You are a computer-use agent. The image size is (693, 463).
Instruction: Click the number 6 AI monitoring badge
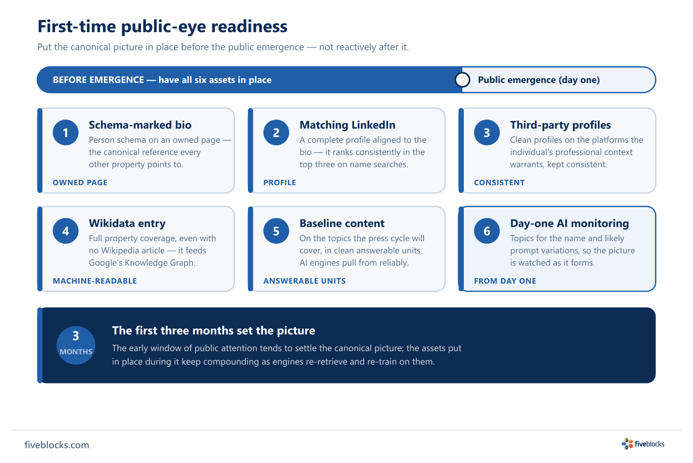click(487, 231)
